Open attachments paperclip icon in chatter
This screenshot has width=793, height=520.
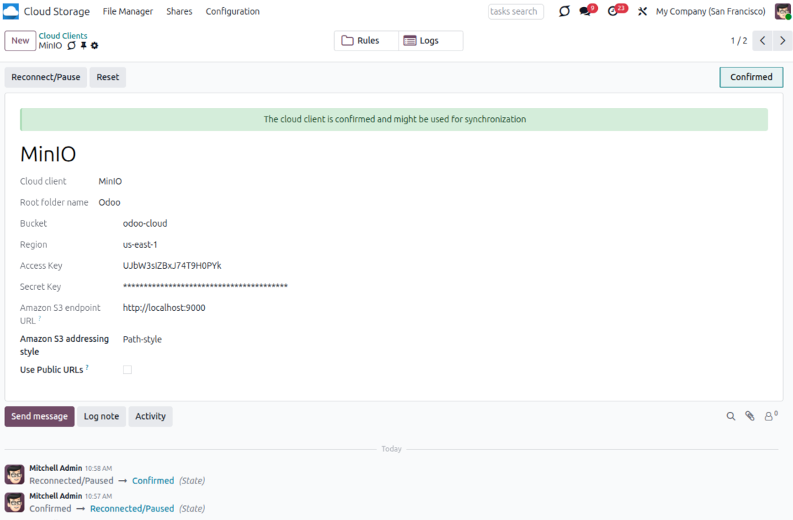click(x=750, y=416)
